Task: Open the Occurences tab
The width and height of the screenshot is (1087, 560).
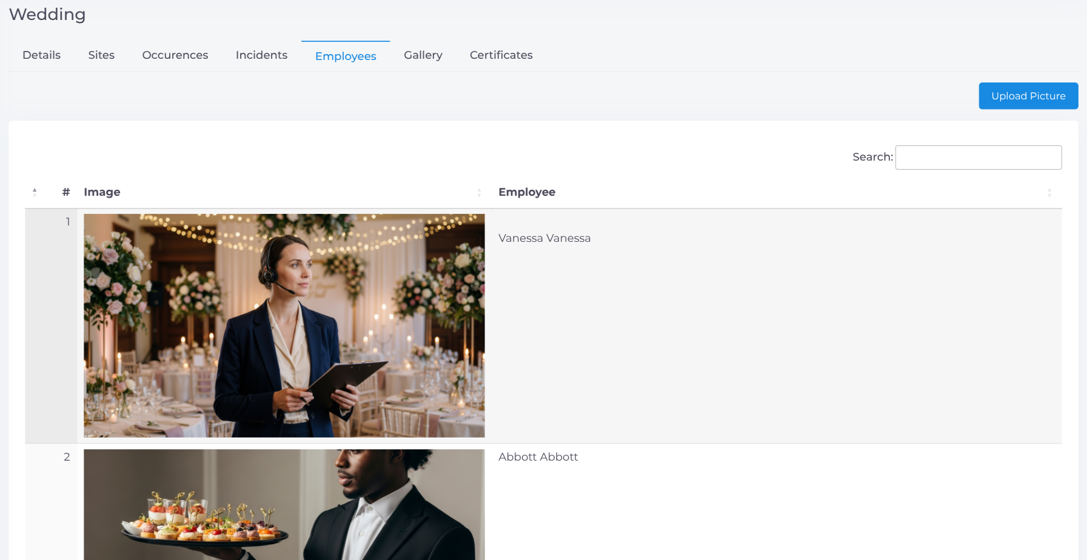Action: [x=175, y=55]
